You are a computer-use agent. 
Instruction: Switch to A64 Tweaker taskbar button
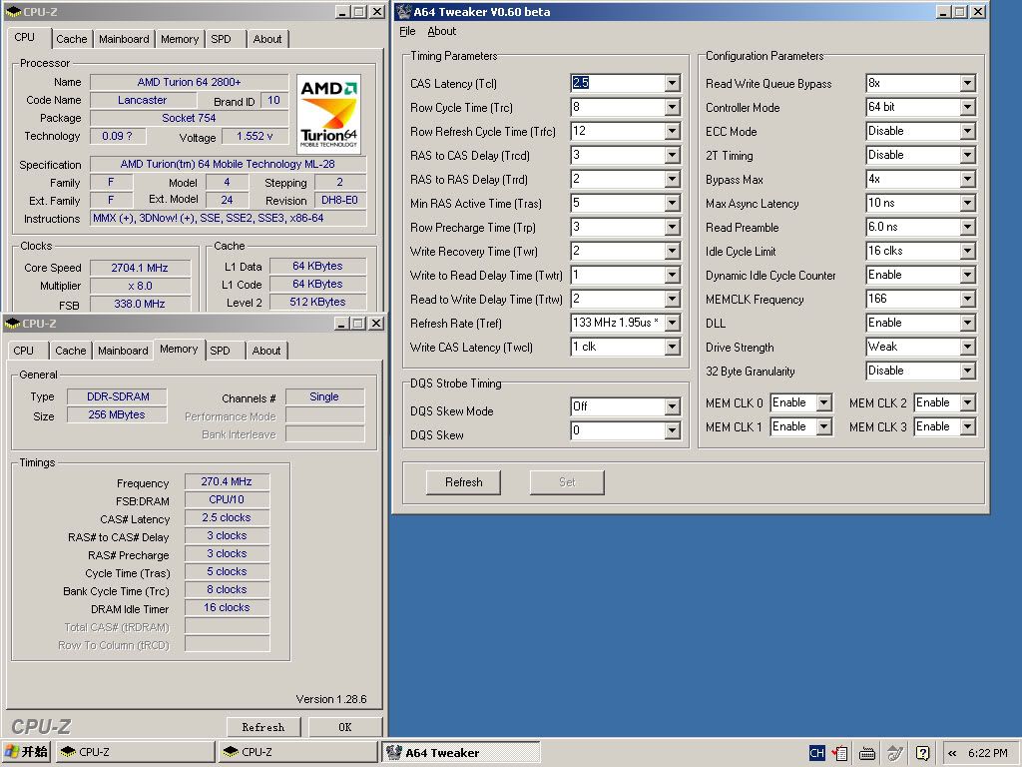pos(461,753)
